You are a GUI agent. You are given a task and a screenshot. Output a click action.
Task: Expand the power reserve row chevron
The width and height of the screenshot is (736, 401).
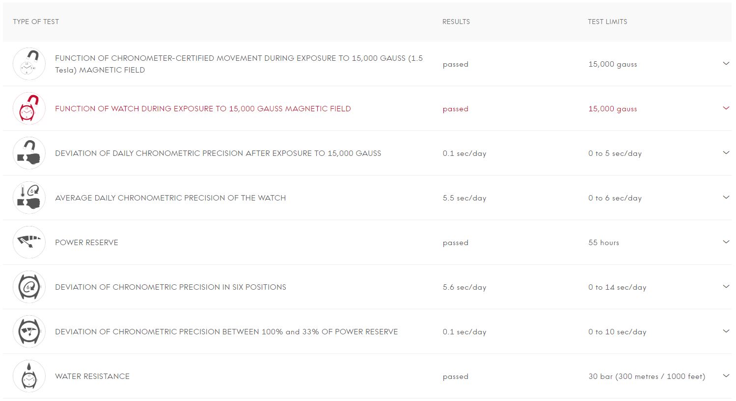pos(726,242)
